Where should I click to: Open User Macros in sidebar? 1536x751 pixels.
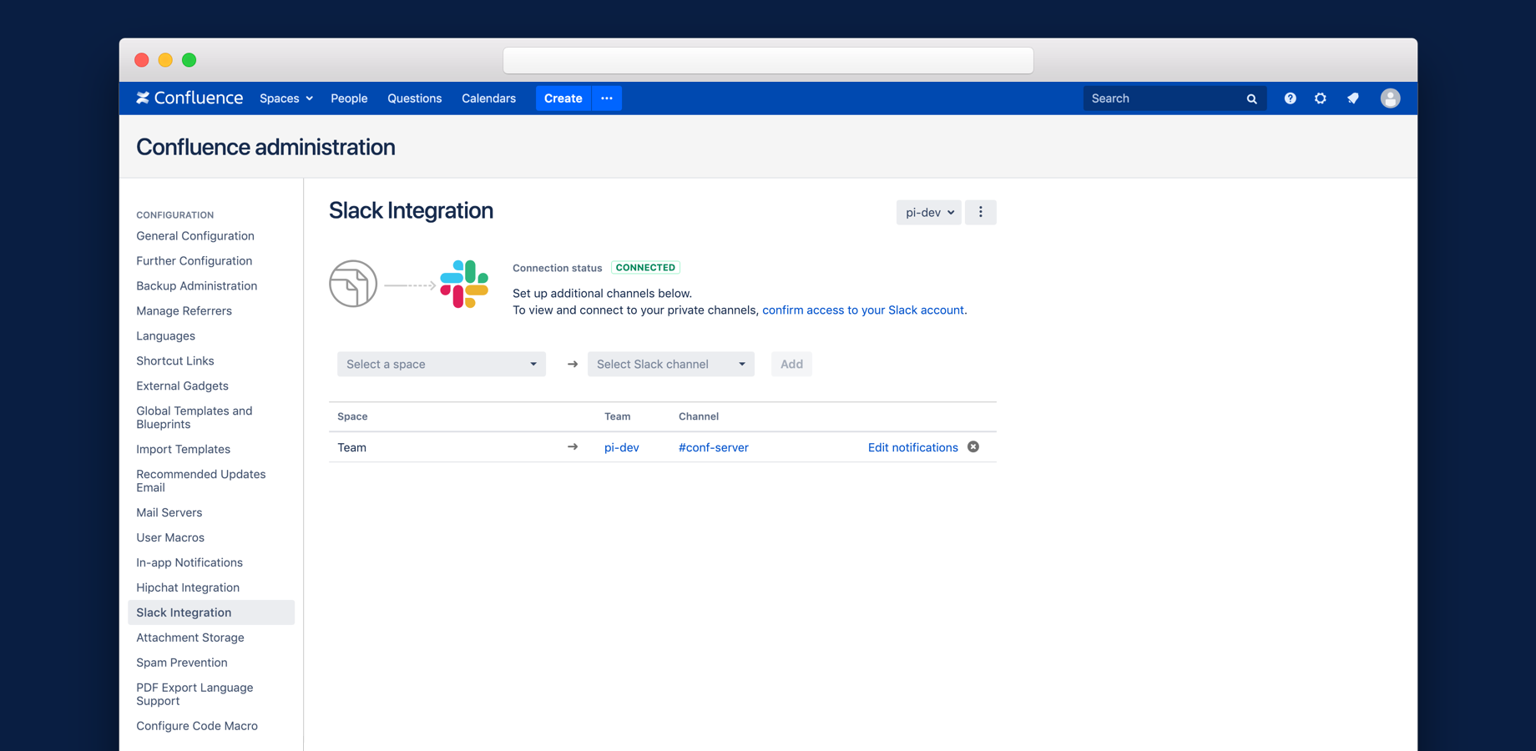pyautogui.click(x=170, y=537)
